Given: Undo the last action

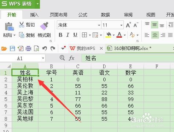Looking at the screenshot, I should coord(45,48).
